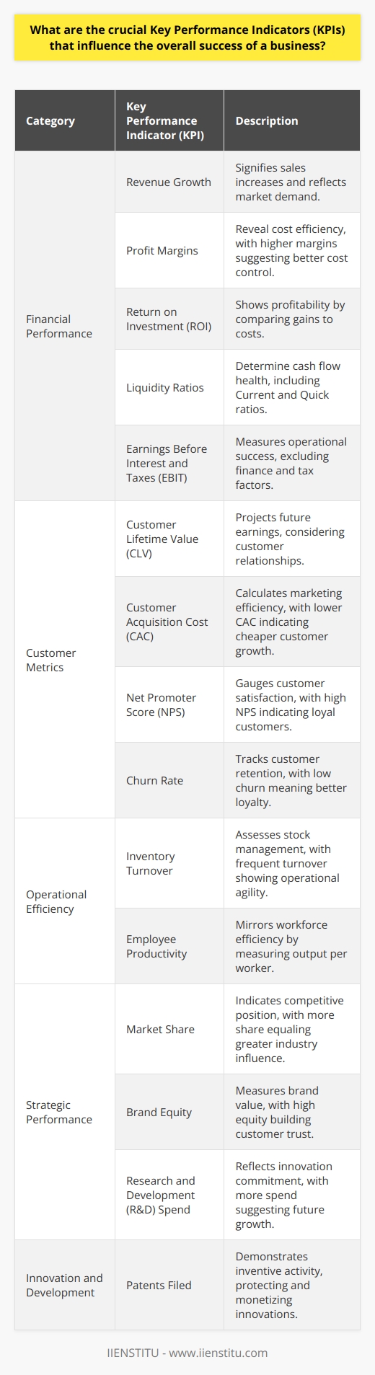Click the Patents Filed cell

coord(169,1285)
